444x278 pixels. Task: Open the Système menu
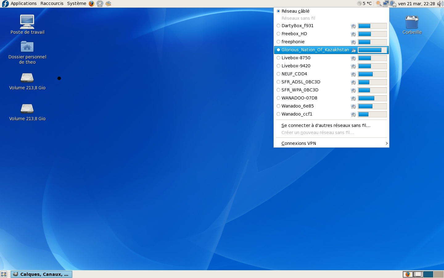pos(76,3)
